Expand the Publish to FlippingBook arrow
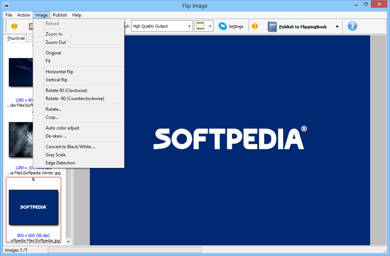Screen dimensions: 390x256 pos(337,26)
